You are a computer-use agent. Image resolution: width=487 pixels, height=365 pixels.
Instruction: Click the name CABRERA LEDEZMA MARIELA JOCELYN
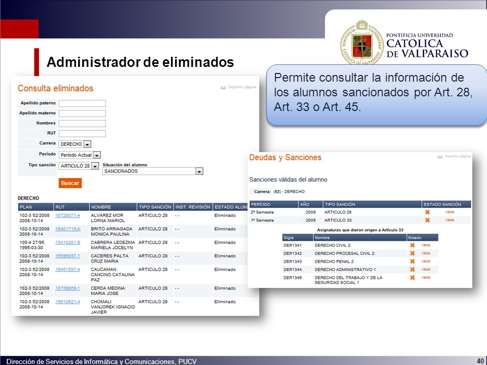click(x=113, y=245)
